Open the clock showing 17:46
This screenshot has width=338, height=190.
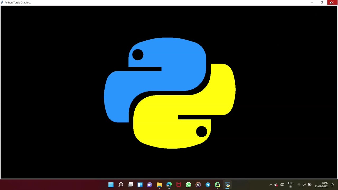[x=325, y=183]
